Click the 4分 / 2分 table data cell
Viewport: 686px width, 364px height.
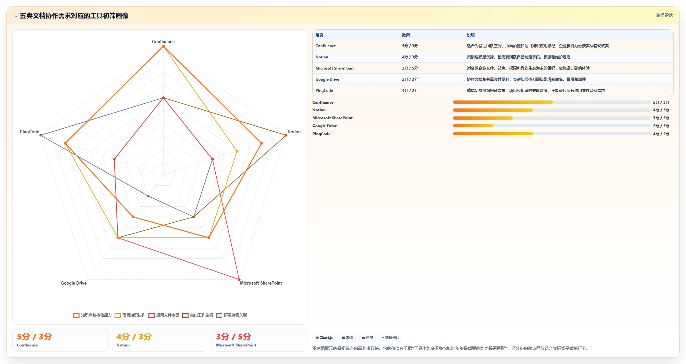410,91
